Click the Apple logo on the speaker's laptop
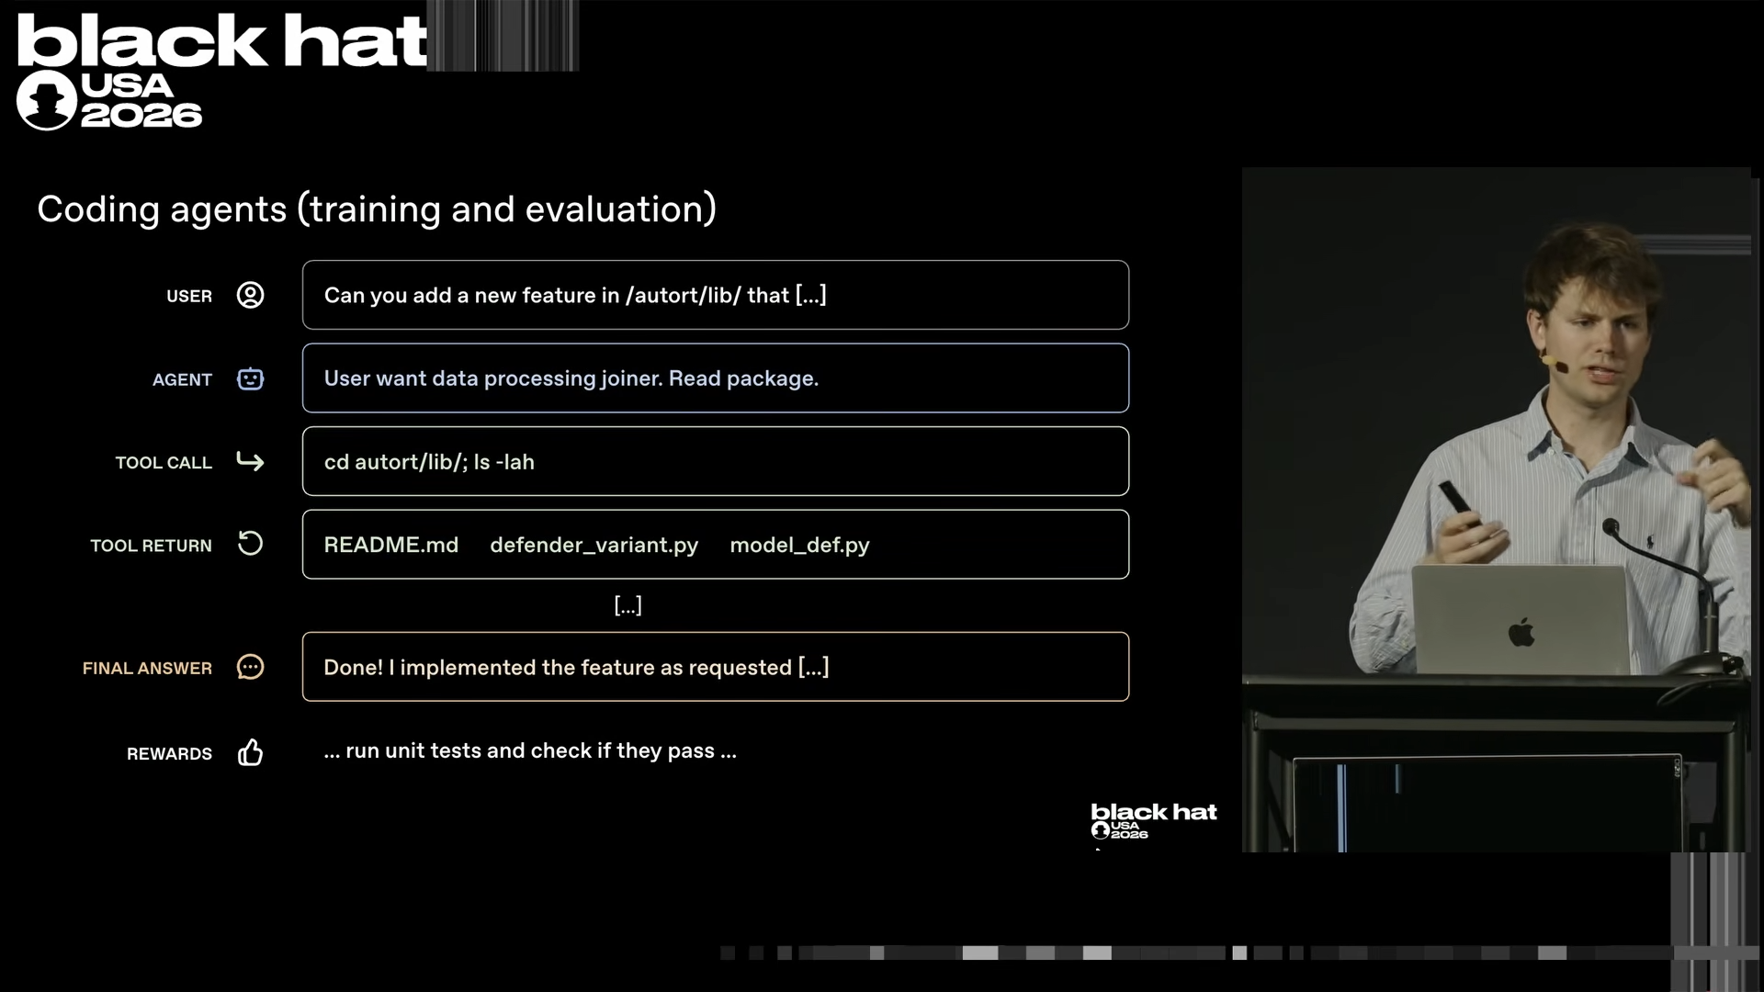Viewport: 1764px width, 992px height. click(x=1521, y=632)
